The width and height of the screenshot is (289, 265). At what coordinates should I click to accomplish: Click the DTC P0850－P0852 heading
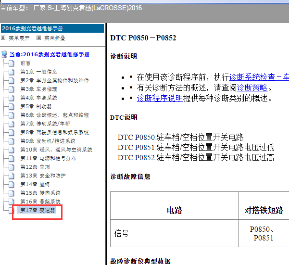point(143,38)
